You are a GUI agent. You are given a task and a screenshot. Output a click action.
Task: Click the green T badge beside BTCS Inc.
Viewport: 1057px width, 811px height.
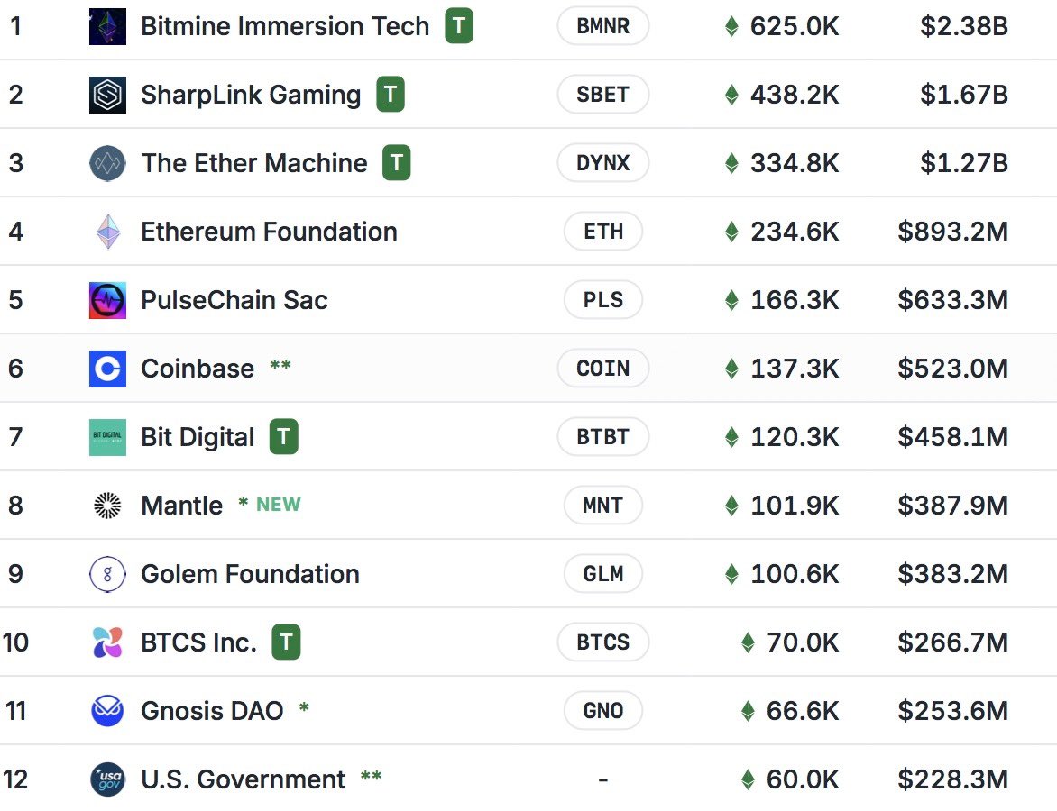click(286, 642)
